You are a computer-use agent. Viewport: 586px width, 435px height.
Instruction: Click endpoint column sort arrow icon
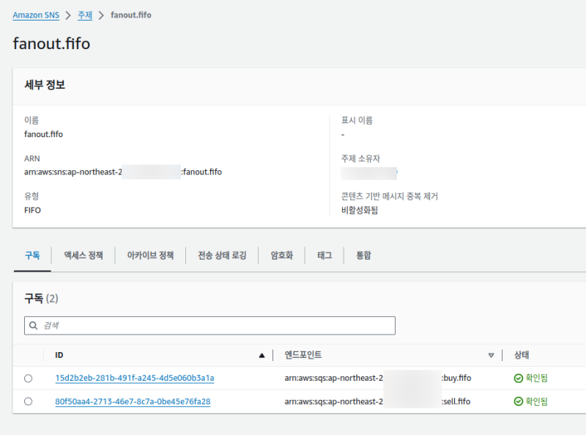[x=491, y=356]
